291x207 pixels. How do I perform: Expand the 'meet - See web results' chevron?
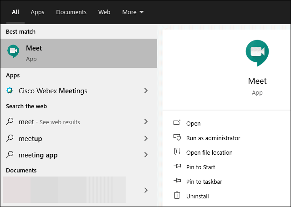point(146,121)
